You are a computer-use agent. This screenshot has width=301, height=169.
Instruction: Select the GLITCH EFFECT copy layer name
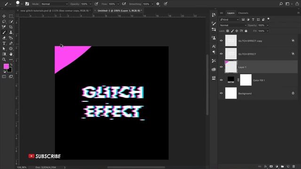[250, 41]
